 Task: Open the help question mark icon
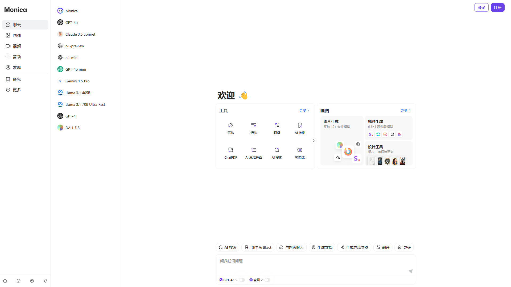(x=18, y=281)
